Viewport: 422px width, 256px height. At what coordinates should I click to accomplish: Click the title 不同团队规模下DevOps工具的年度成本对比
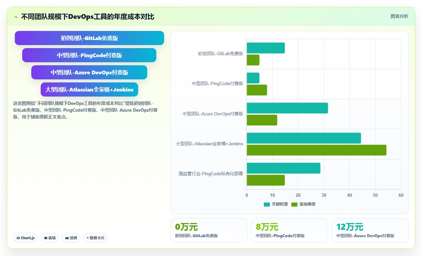[87, 16]
